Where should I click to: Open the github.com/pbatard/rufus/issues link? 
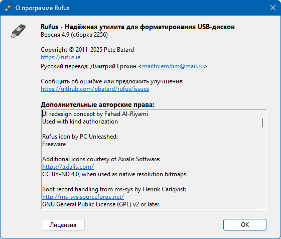(95, 89)
